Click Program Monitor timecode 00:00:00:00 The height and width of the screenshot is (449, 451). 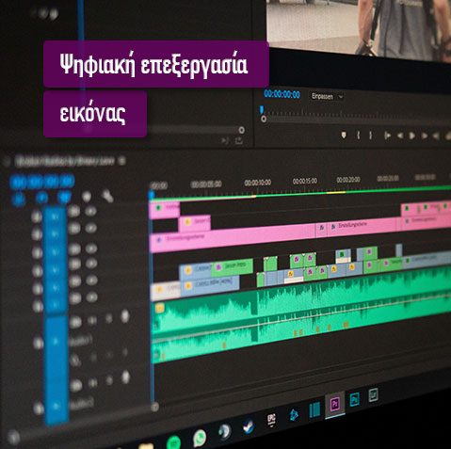tap(282, 94)
